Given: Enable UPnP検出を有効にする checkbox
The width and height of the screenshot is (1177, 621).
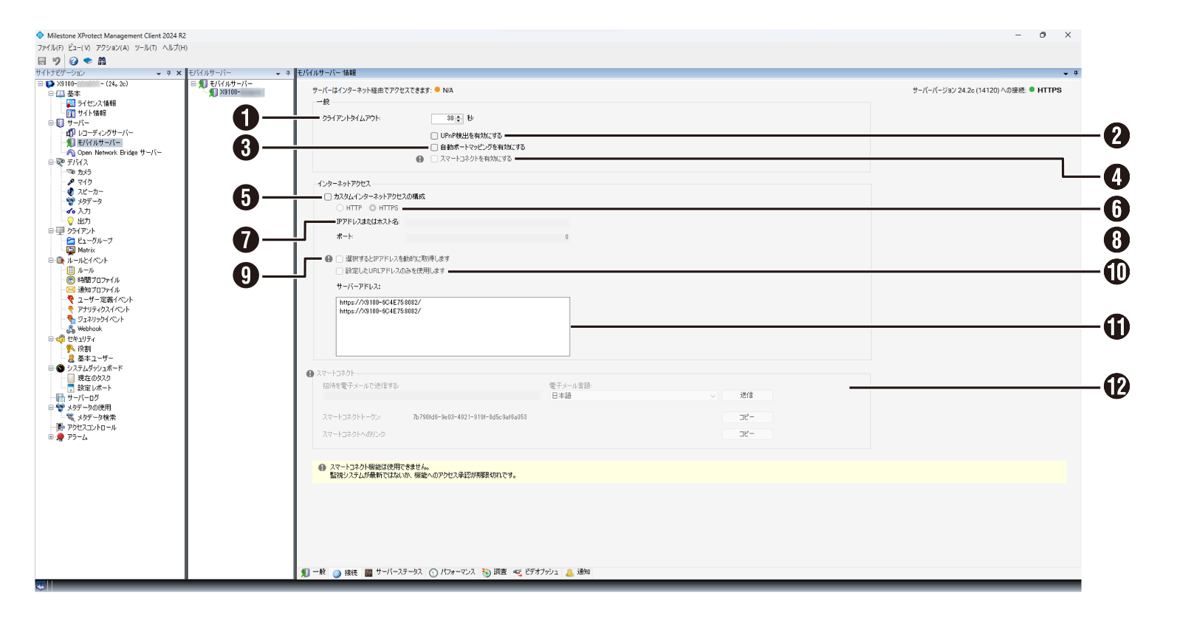Looking at the screenshot, I should 434,136.
